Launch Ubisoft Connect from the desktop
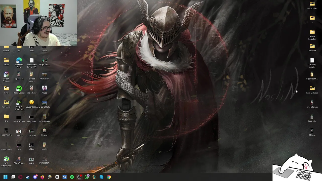Viewport: 322px width, 181px height. pyautogui.click(x=6, y=77)
